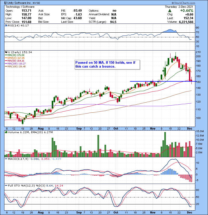Click the StockCharts.com copyright text
The image size is (208, 215).
click(x=183, y=3)
